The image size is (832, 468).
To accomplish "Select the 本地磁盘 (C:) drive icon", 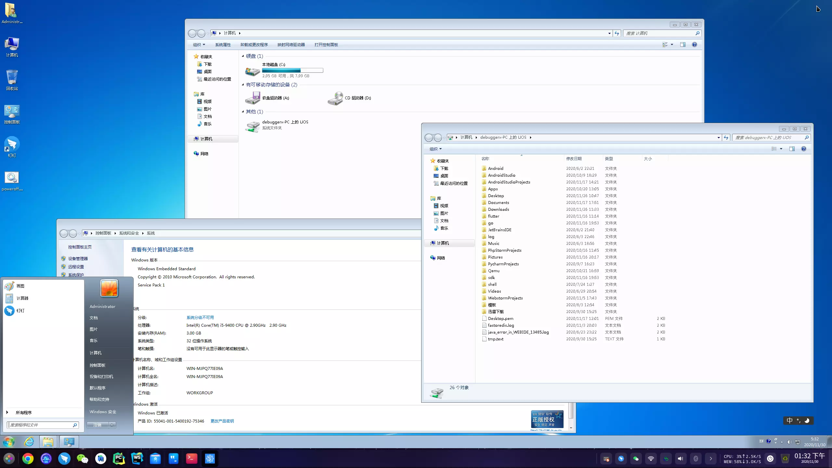I will click(x=253, y=71).
